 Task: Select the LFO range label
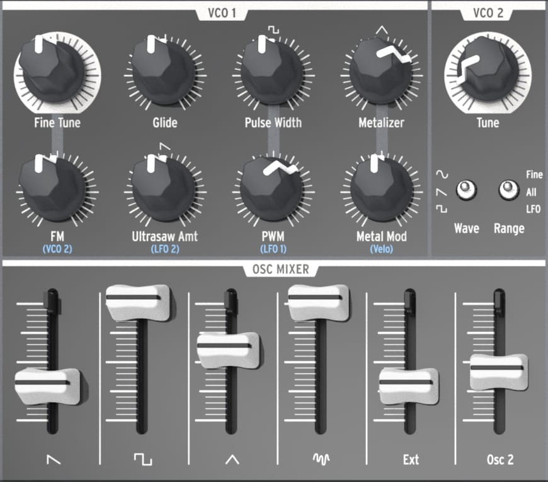click(x=533, y=209)
